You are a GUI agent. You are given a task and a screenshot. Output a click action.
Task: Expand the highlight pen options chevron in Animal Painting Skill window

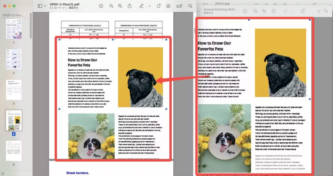(x=294, y=11)
